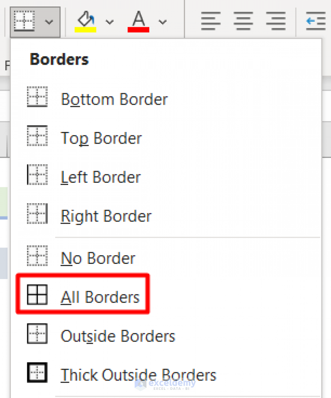Align text left
This screenshot has width=331, height=398.
pyautogui.click(x=211, y=21)
